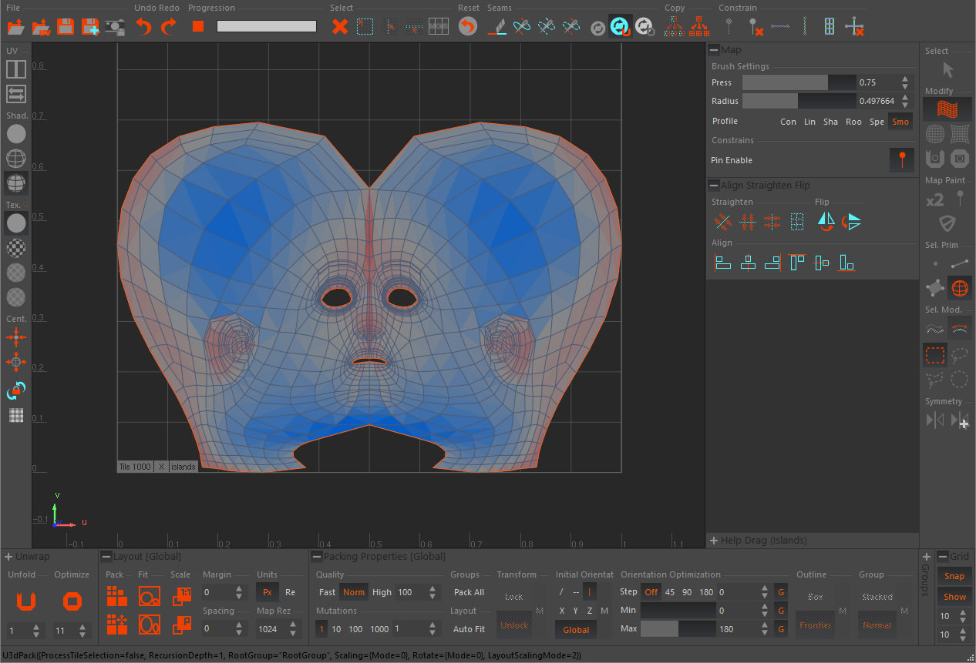
Task: Toggle the Pin Enable button
Action: coord(901,160)
